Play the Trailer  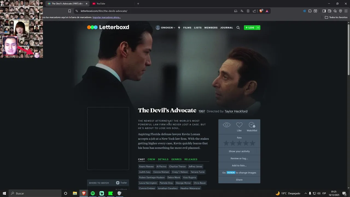pos(121,183)
